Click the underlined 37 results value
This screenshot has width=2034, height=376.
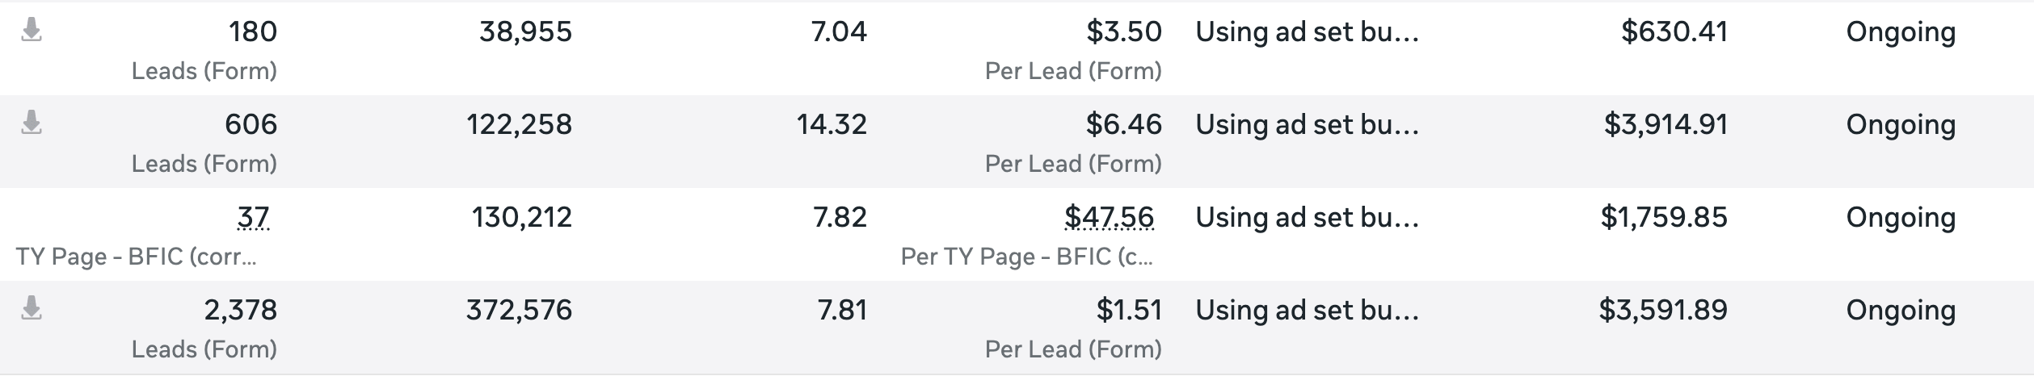click(x=253, y=217)
